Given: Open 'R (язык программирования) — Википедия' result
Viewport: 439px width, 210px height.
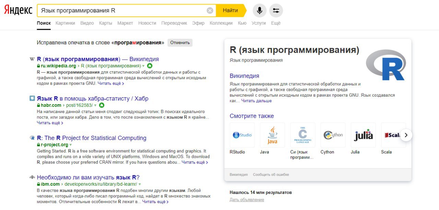Looking at the screenshot, I should coord(98,59).
